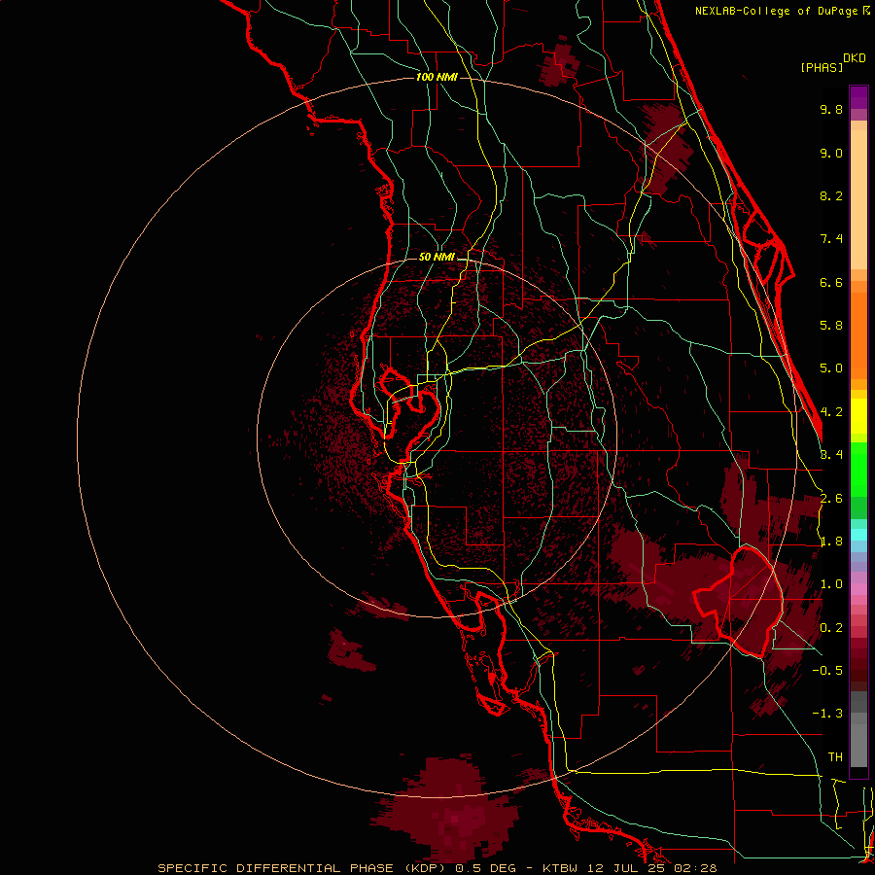The width and height of the screenshot is (875, 875).
Task: Pick the light peach segment of the color bar
Action: [858, 199]
